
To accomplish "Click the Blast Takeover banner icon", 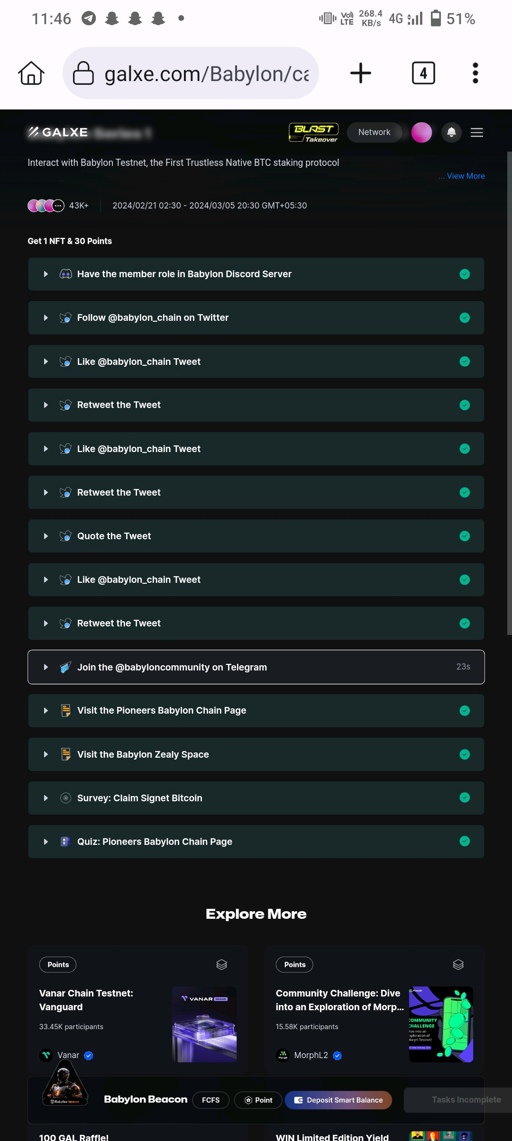I will pos(313,133).
